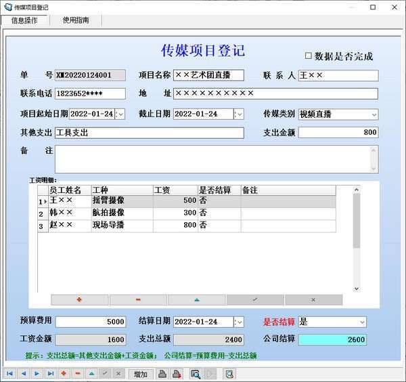Go to first record in bottom toolbar
The image size is (406, 382).
click(9, 373)
